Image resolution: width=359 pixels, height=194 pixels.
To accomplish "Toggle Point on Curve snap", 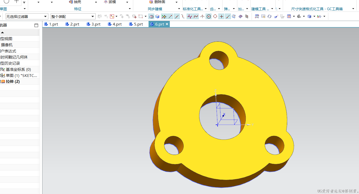I will (x=228, y=16).
